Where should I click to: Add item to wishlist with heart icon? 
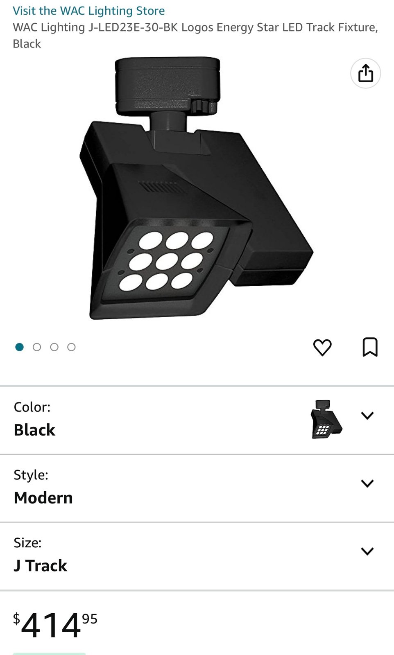(x=322, y=348)
